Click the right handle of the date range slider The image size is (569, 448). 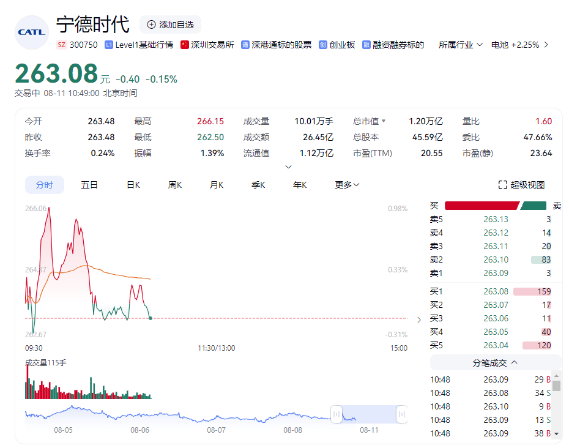click(x=402, y=414)
